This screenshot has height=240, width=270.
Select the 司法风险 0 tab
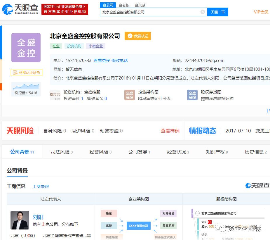click(62, 152)
